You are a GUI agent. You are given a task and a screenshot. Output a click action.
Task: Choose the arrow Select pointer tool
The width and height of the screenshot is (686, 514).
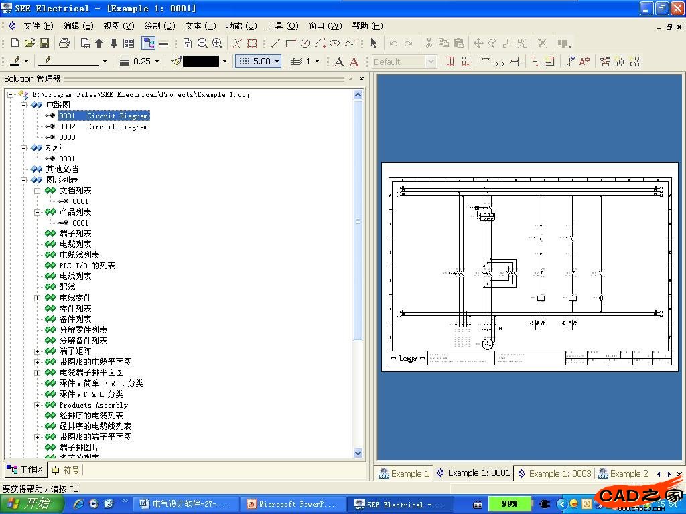(373, 43)
